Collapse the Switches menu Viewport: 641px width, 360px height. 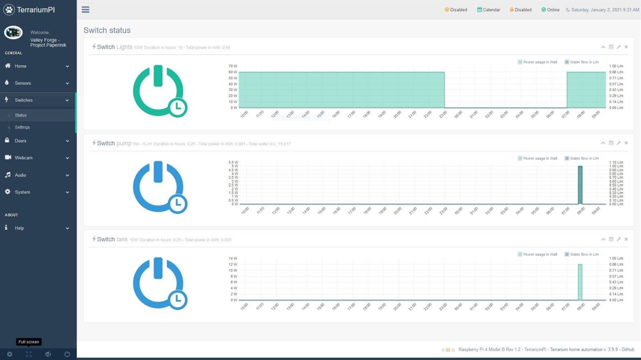point(38,100)
